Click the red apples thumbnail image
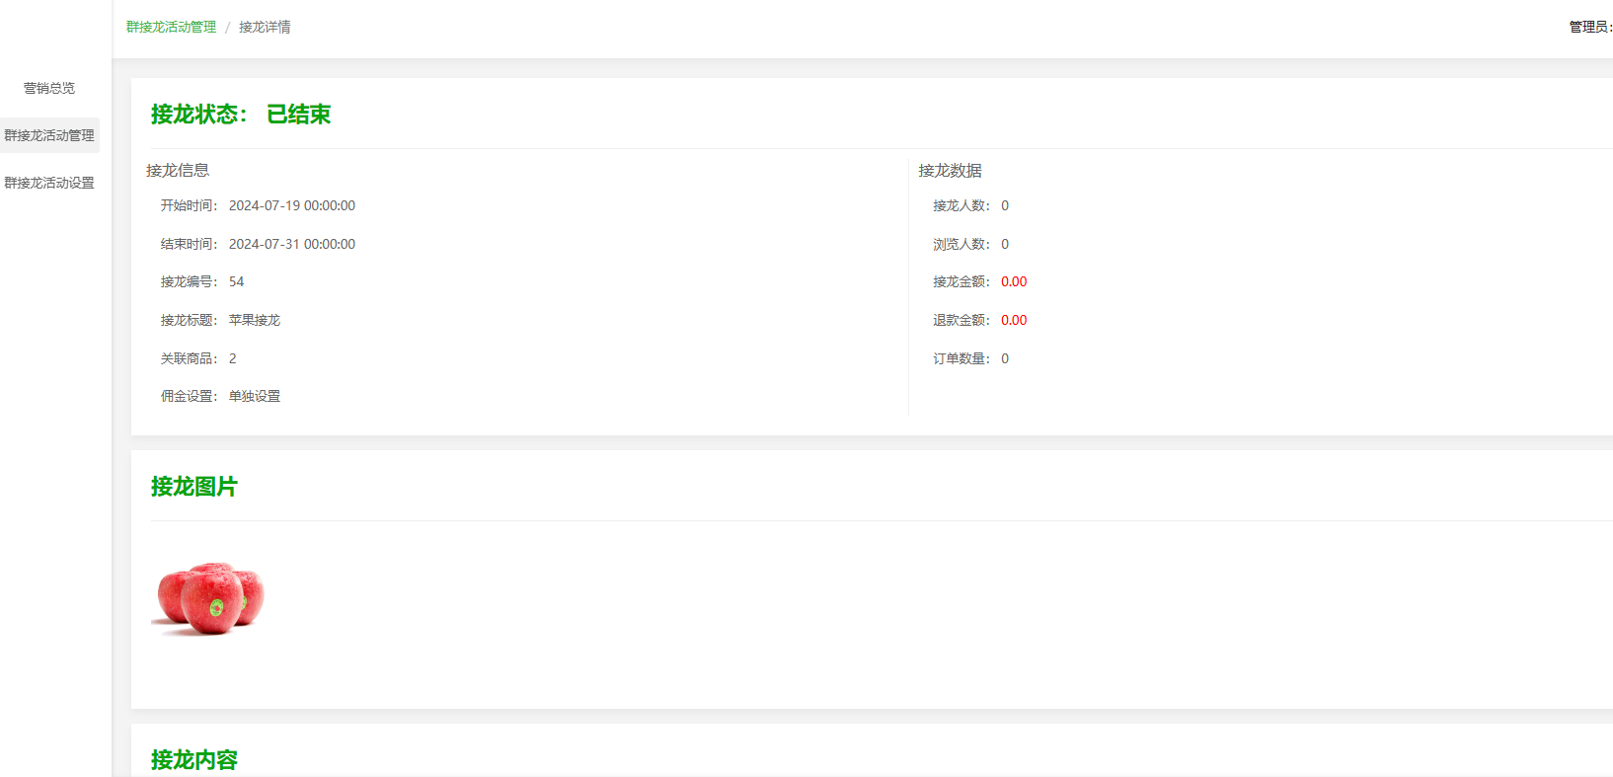The height and width of the screenshot is (777, 1613). pyautogui.click(x=209, y=598)
